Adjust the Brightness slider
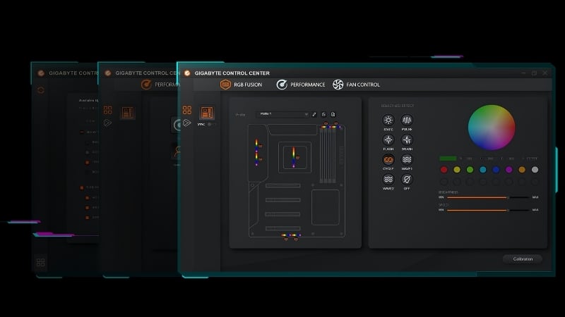565x317 pixels. (488, 197)
